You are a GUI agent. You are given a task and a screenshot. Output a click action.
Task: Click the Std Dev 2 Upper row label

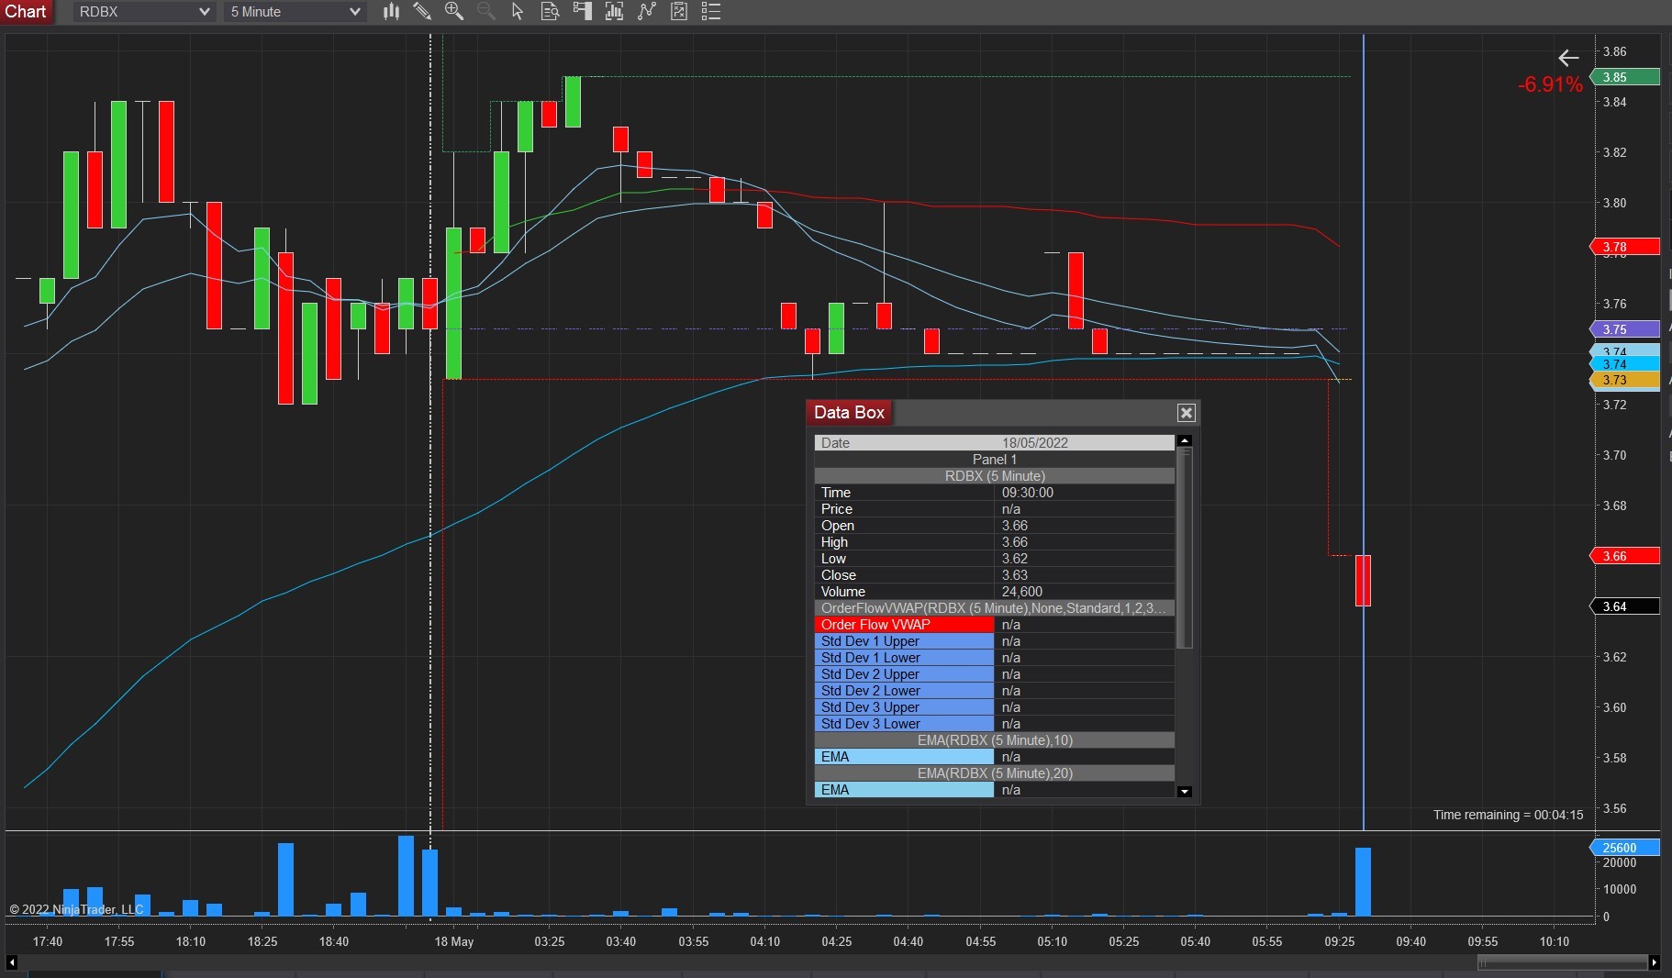(x=904, y=674)
